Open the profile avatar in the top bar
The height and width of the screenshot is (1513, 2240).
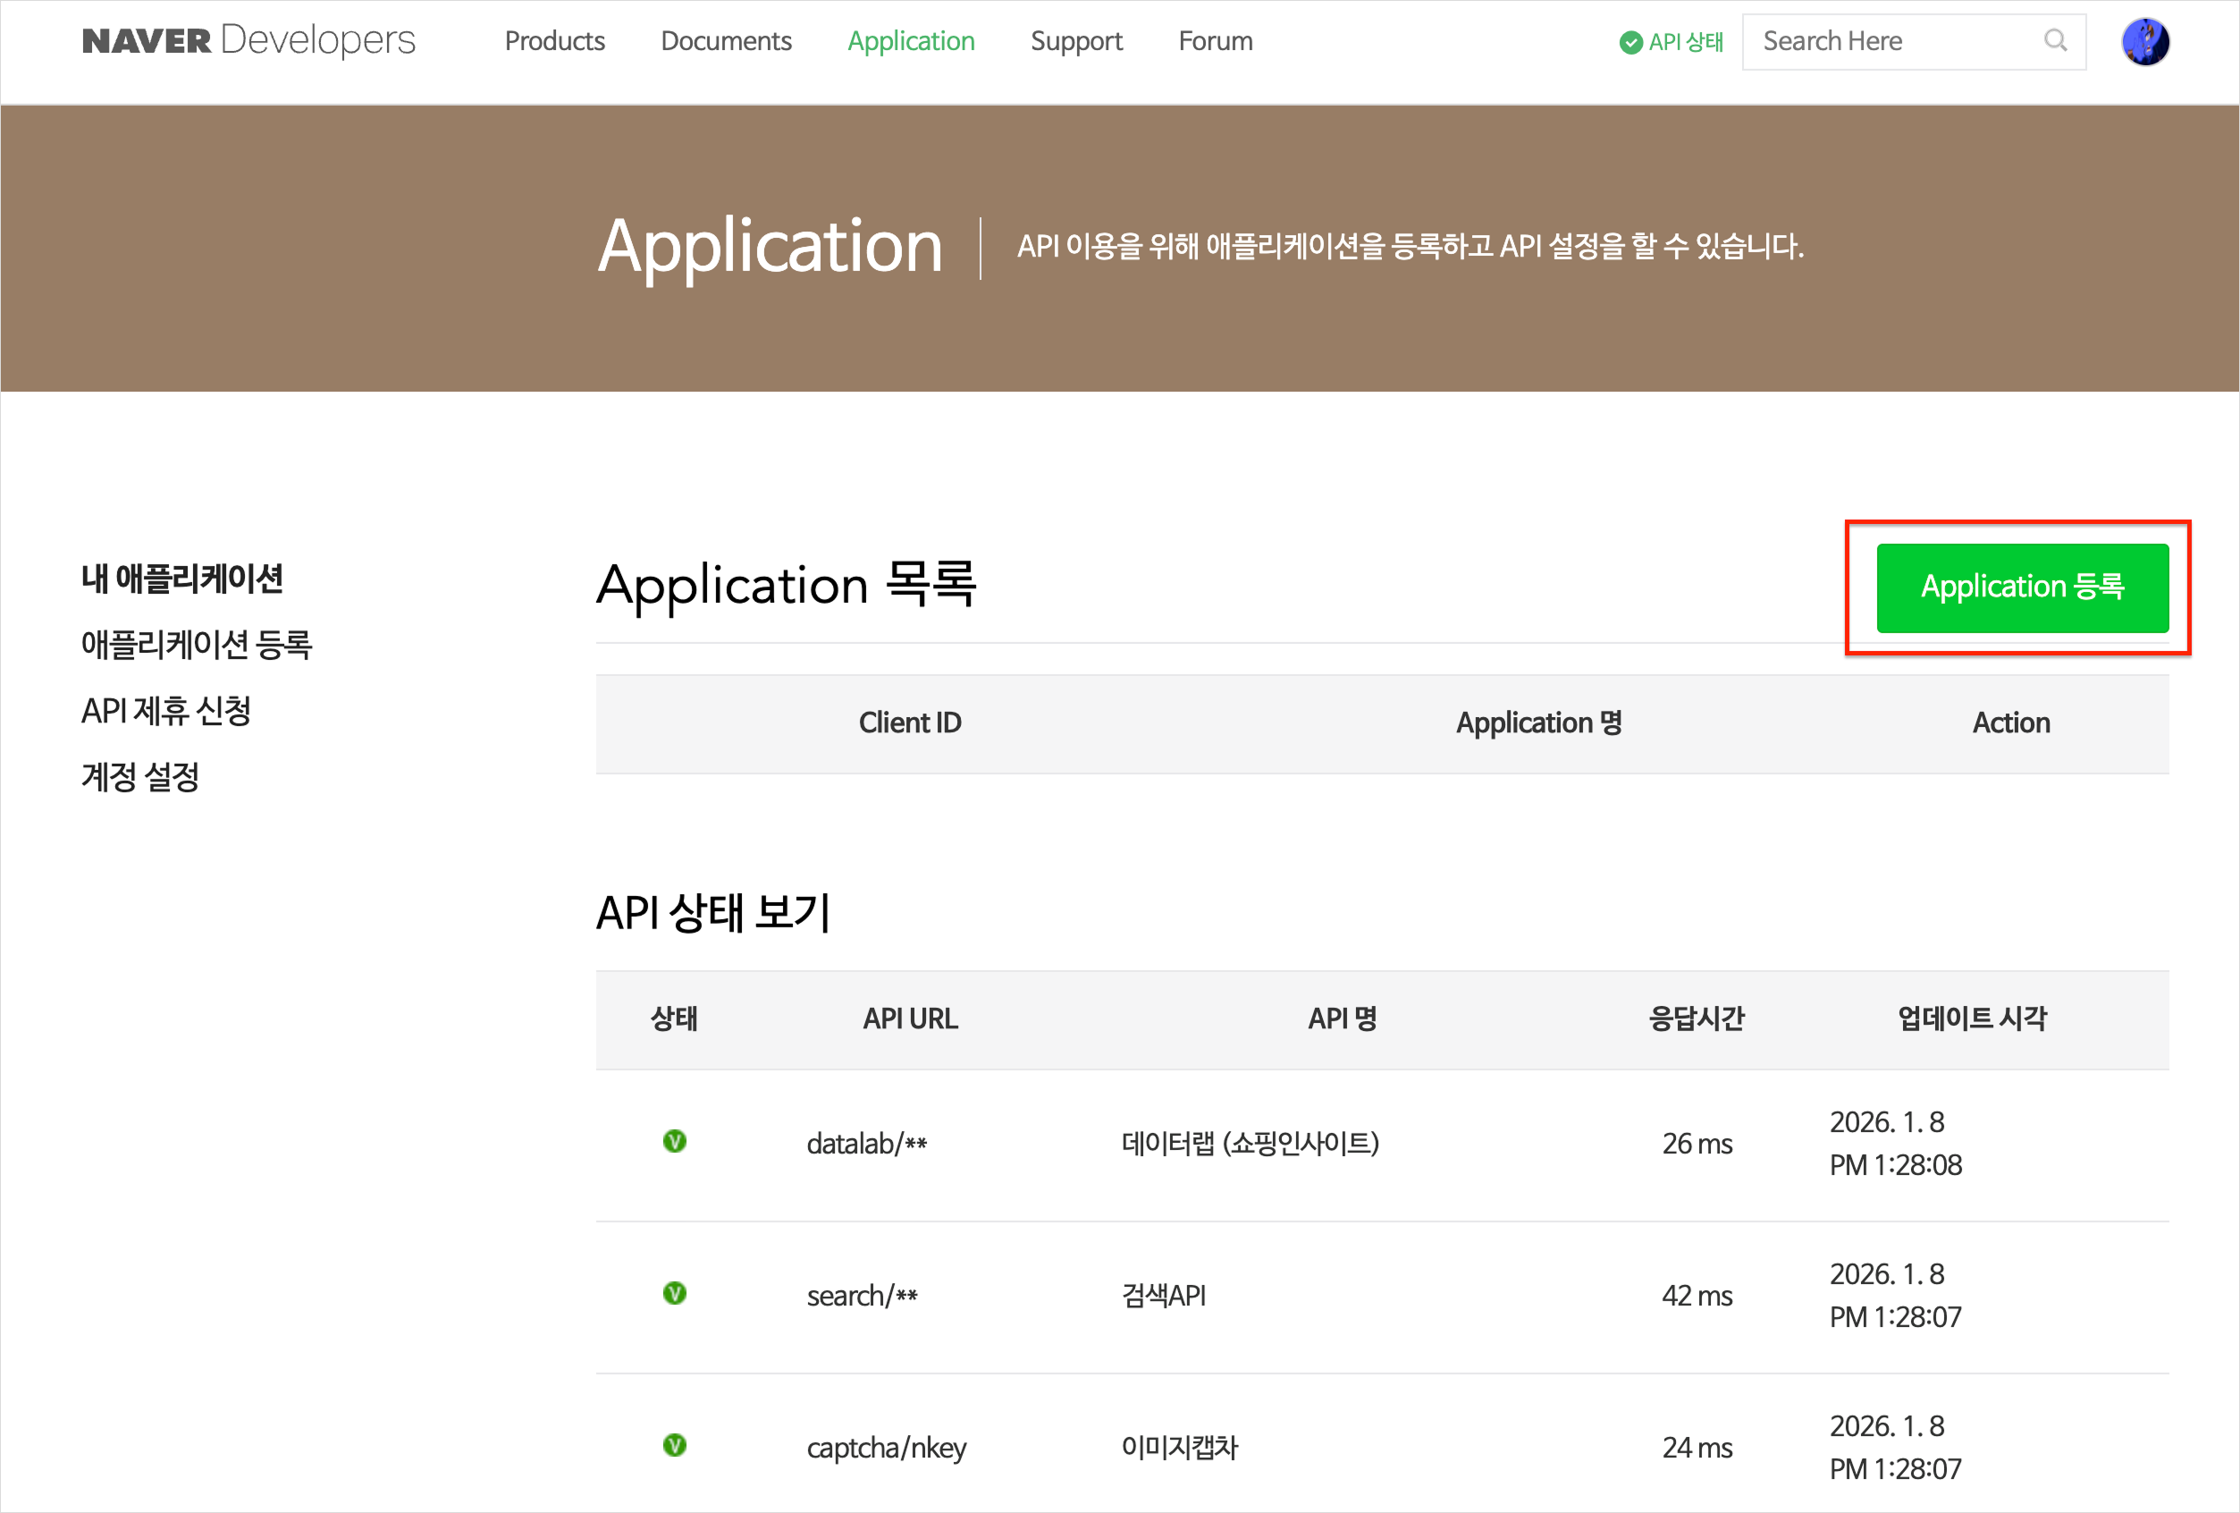point(2145,40)
